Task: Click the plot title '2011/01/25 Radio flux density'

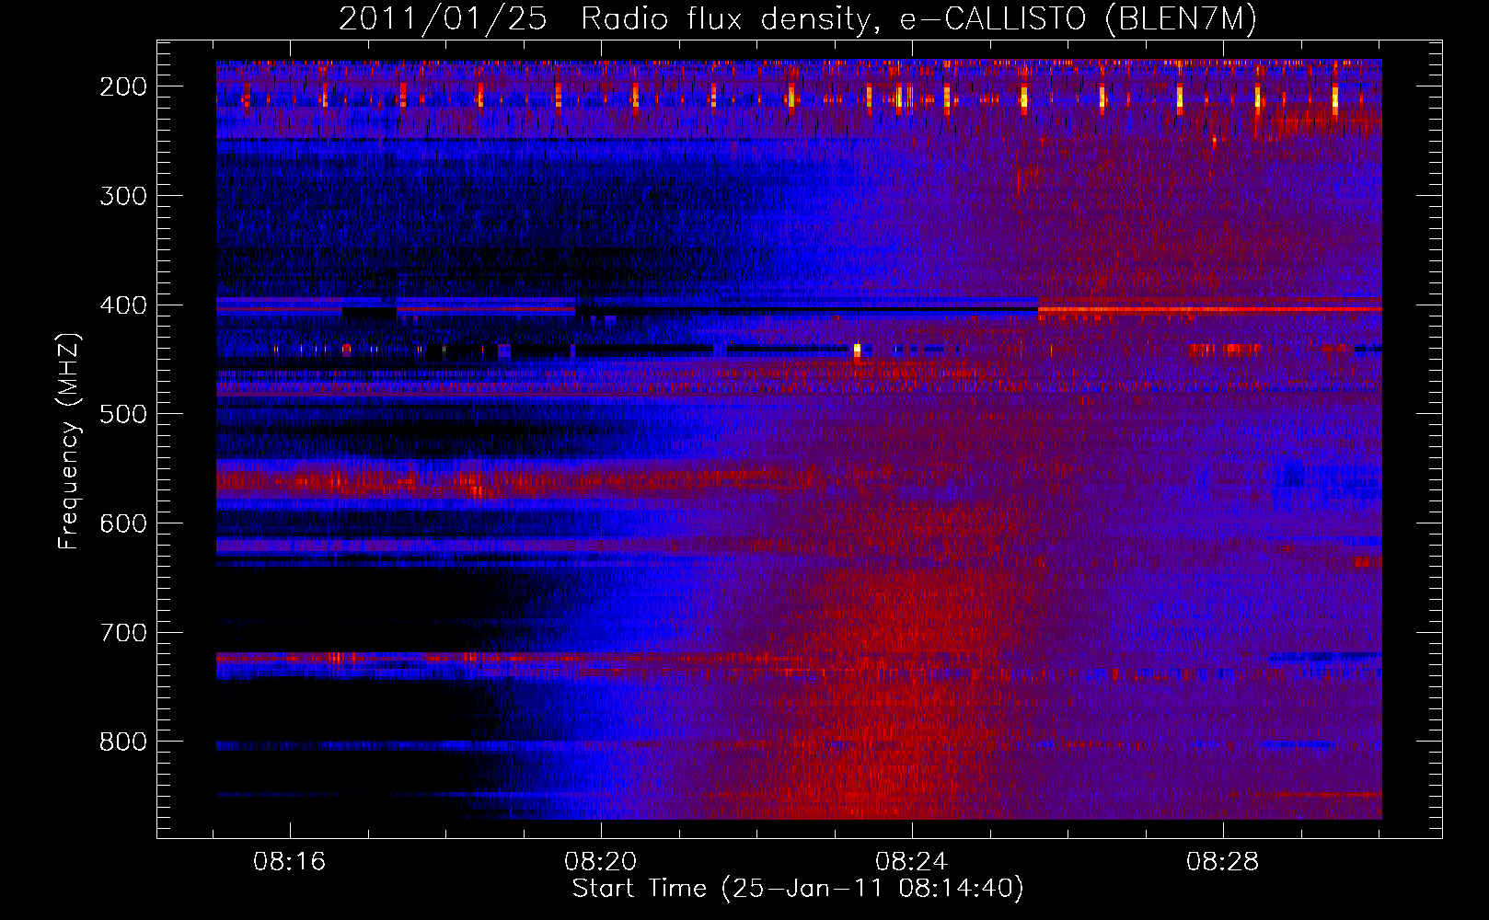Action: pyautogui.click(x=604, y=19)
